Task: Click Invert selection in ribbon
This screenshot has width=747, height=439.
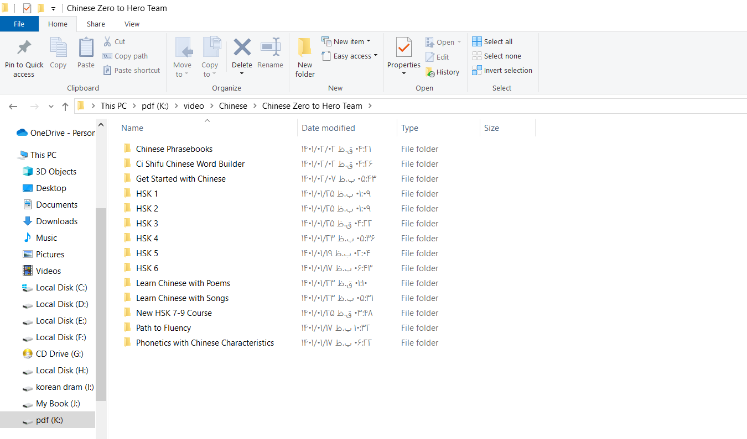Action: (502, 70)
